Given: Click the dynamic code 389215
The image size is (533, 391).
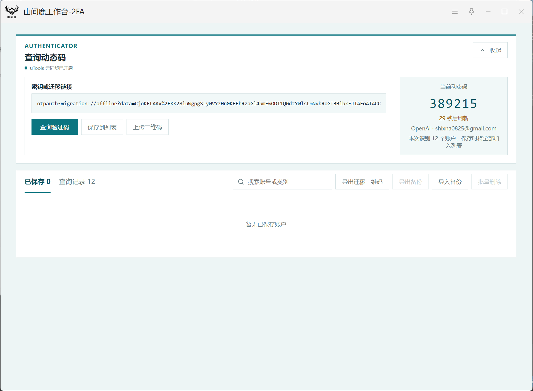Looking at the screenshot, I should pyautogui.click(x=454, y=104).
